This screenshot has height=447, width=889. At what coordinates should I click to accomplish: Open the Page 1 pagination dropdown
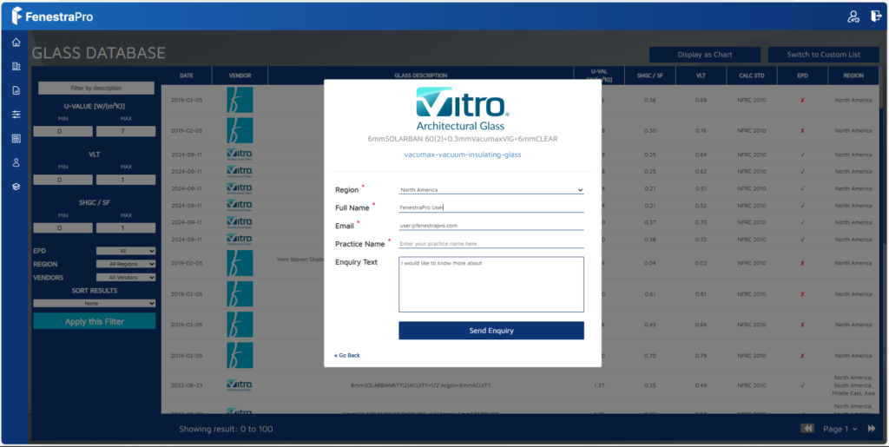point(840,429)
